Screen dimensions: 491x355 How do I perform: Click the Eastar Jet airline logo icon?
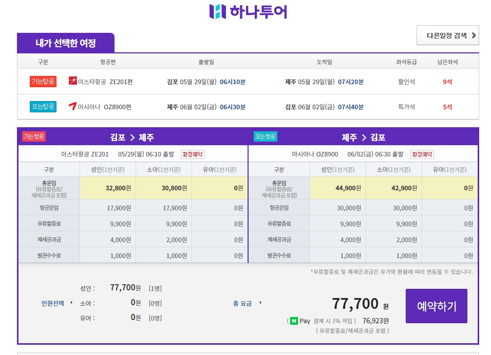(72, 81)
